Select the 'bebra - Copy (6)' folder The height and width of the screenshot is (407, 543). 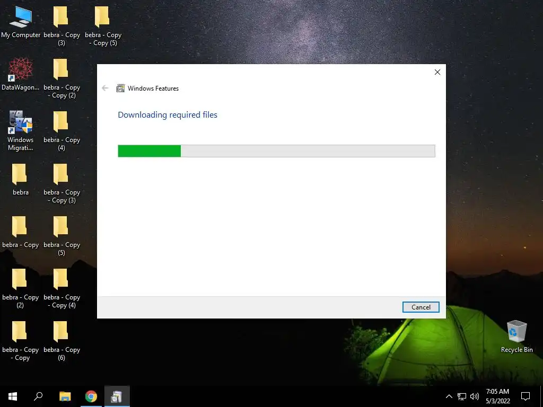click(62, 341)
